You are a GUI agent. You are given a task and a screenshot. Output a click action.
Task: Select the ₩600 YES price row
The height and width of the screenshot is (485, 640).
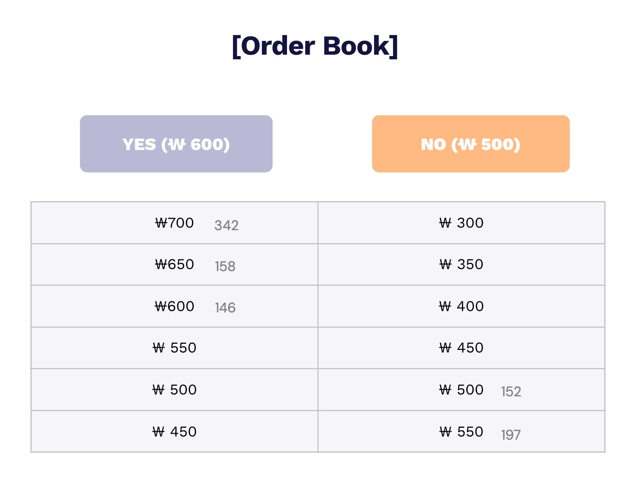[175, 306]
